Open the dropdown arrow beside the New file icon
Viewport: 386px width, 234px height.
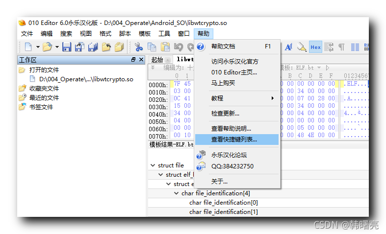[x=38, y=47]
